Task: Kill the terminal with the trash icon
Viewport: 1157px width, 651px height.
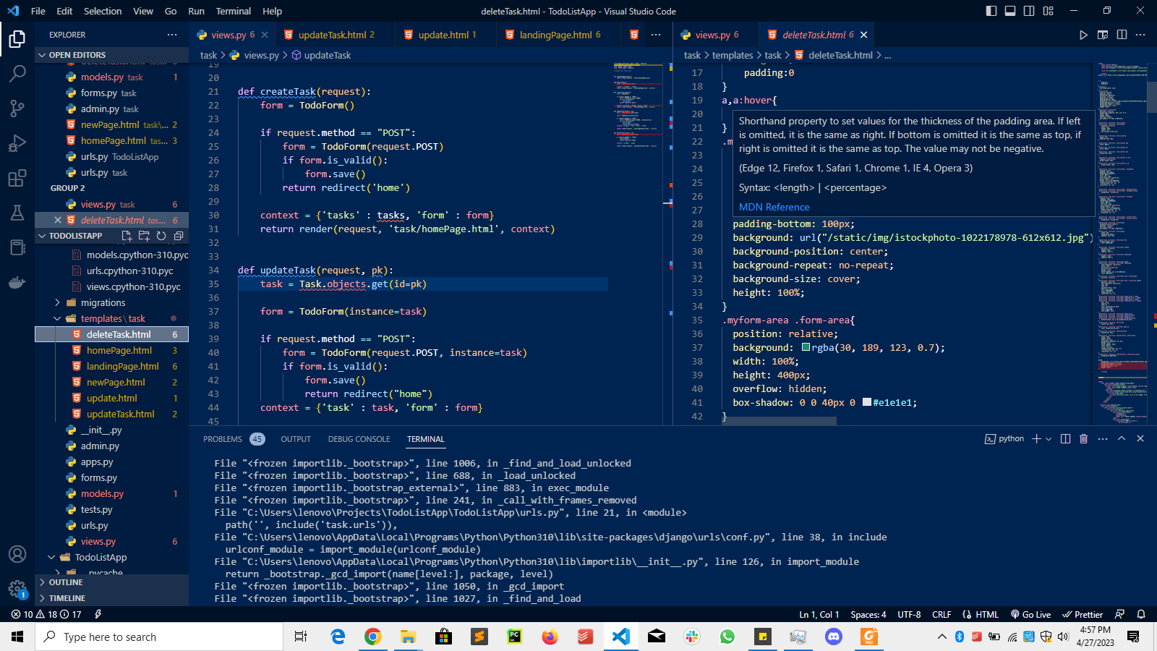Action: (x=1083, y=438)
